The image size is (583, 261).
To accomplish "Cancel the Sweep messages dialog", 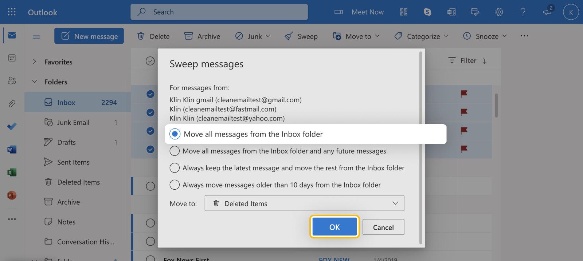I will point(383,227).
